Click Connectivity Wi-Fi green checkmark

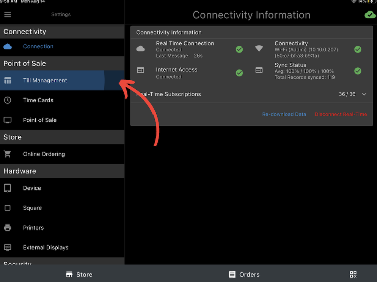(x=358, y=49)
